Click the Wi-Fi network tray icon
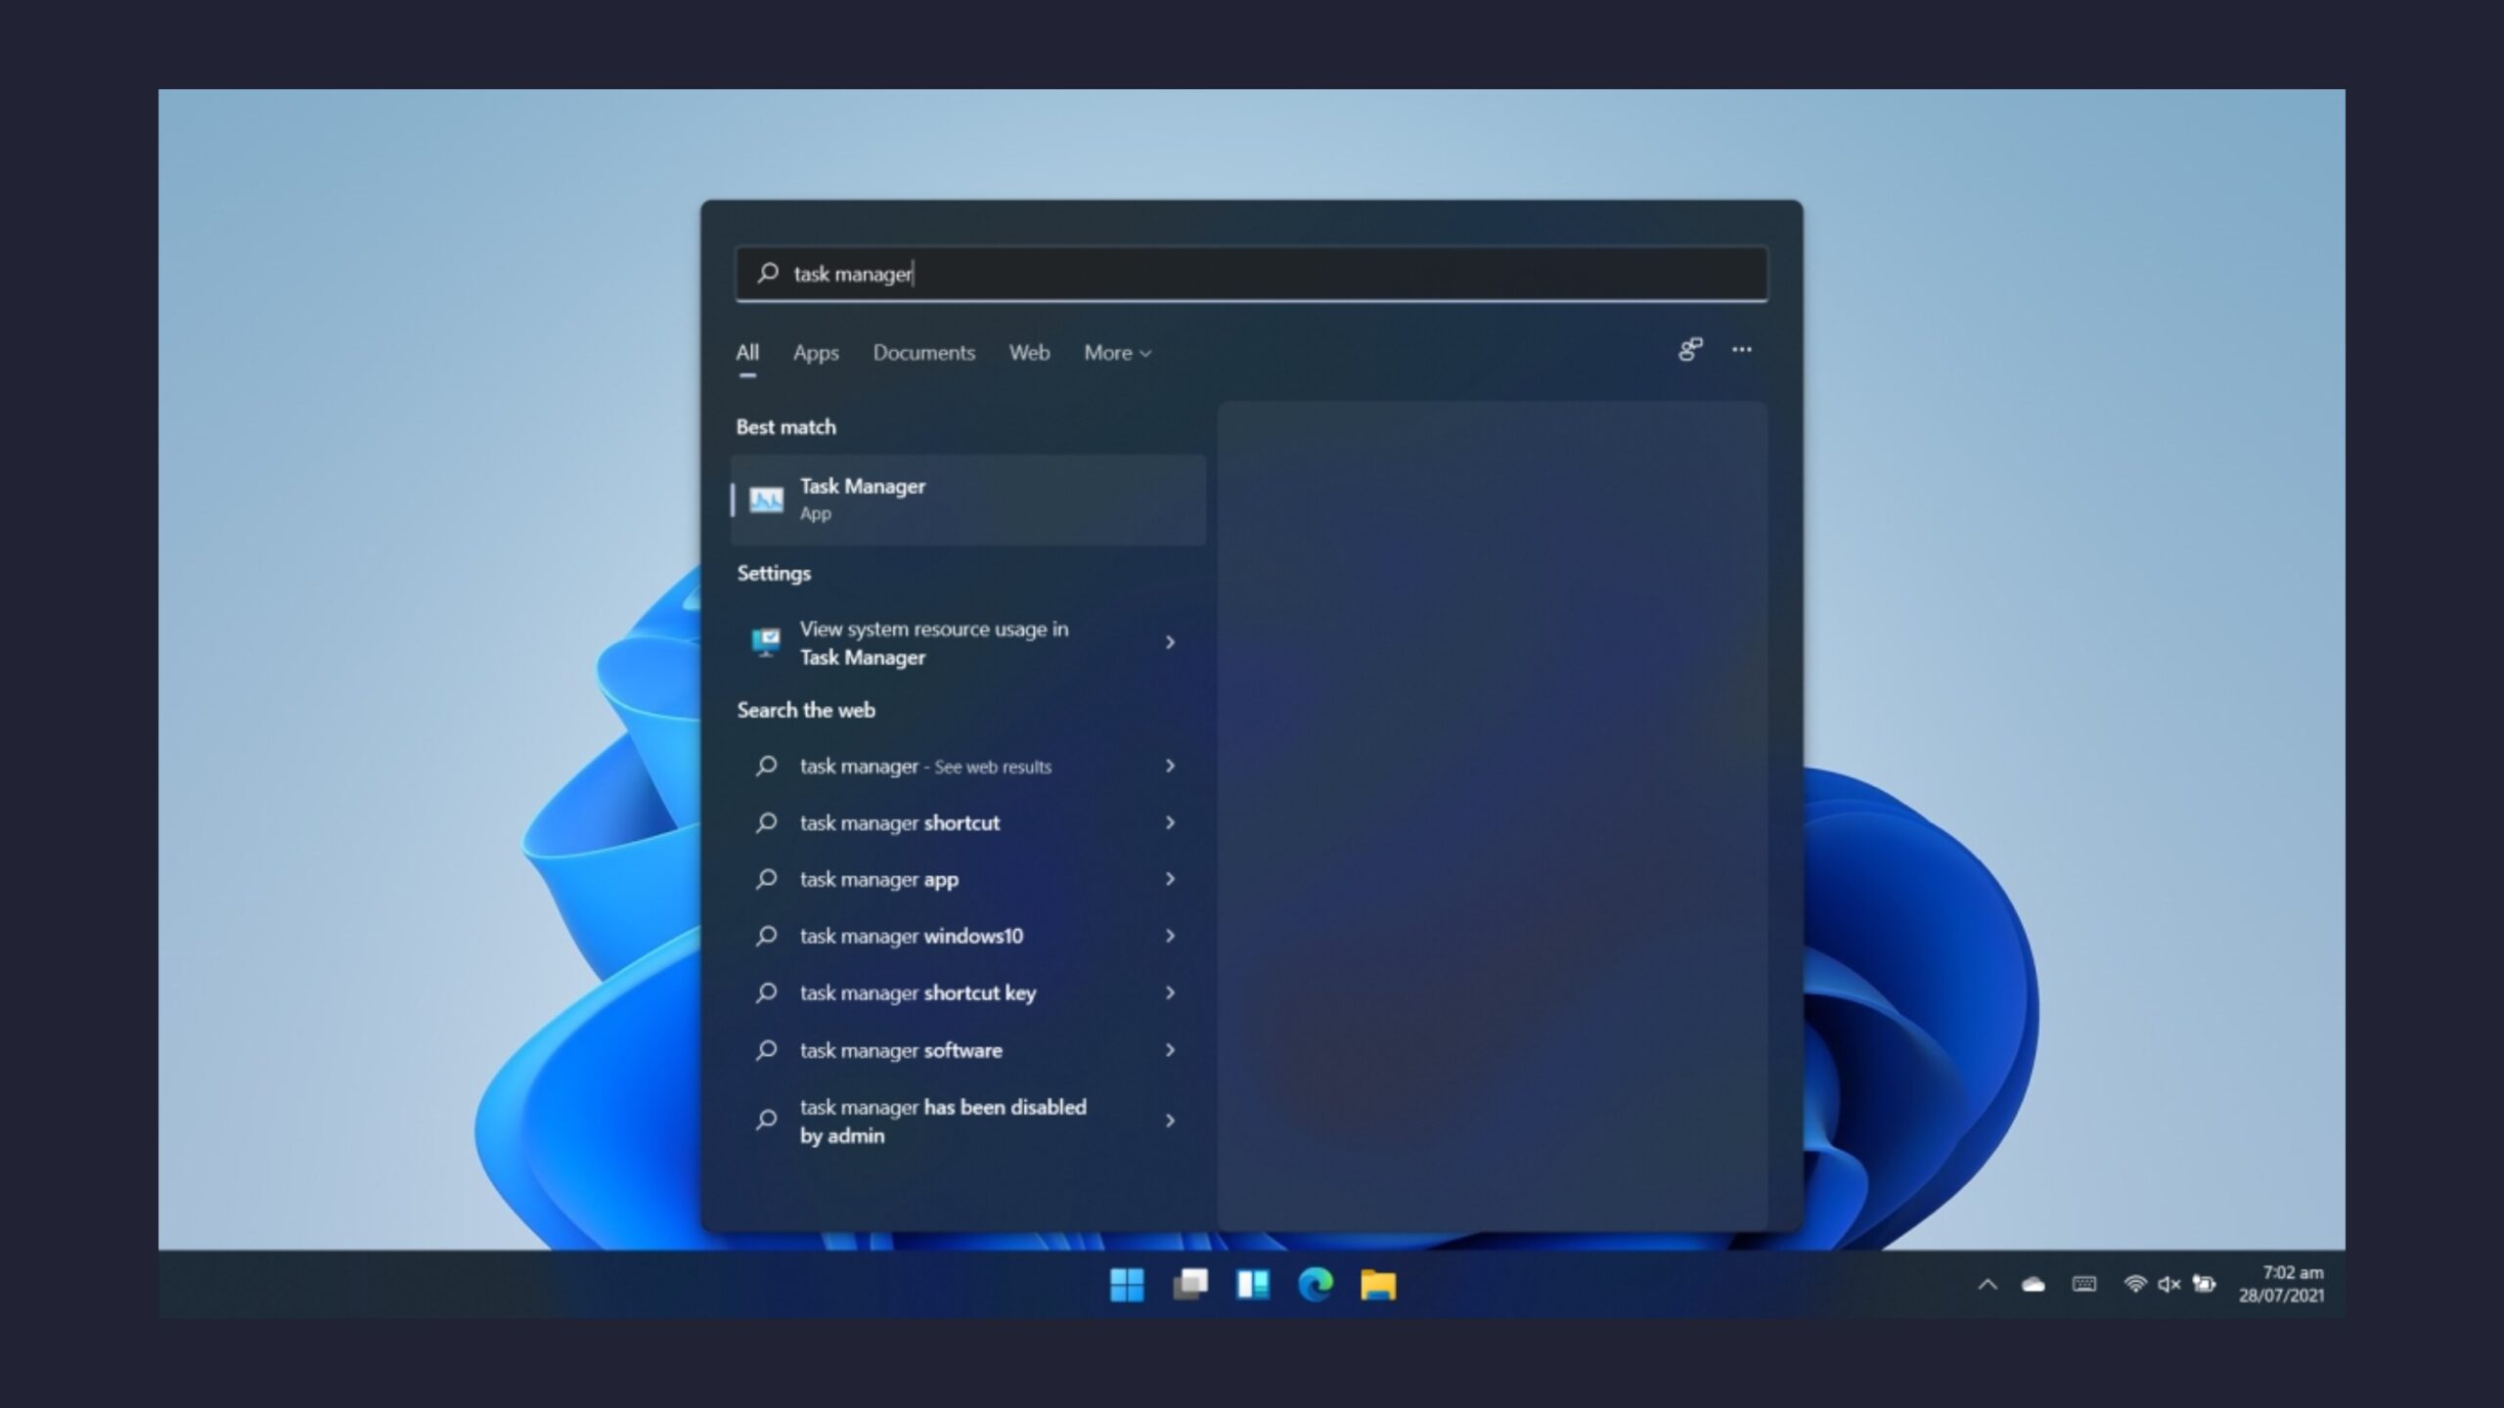 (2135, 1285)
